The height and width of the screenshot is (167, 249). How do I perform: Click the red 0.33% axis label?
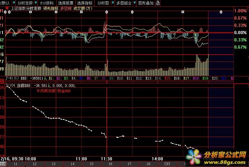pyautogui.click(x=240, y=25)
